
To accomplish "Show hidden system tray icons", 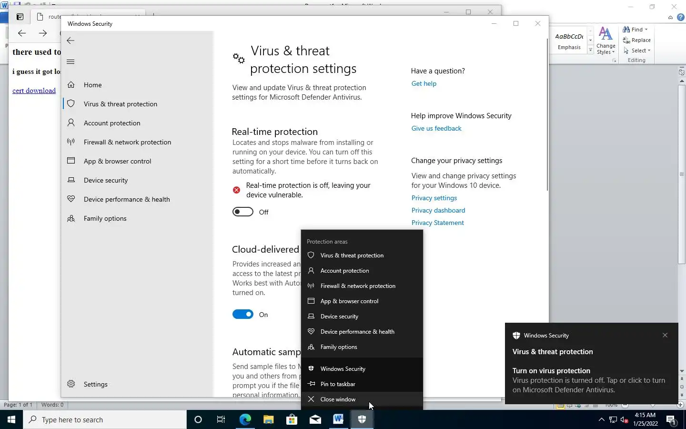I will click(x=601, y=419).
